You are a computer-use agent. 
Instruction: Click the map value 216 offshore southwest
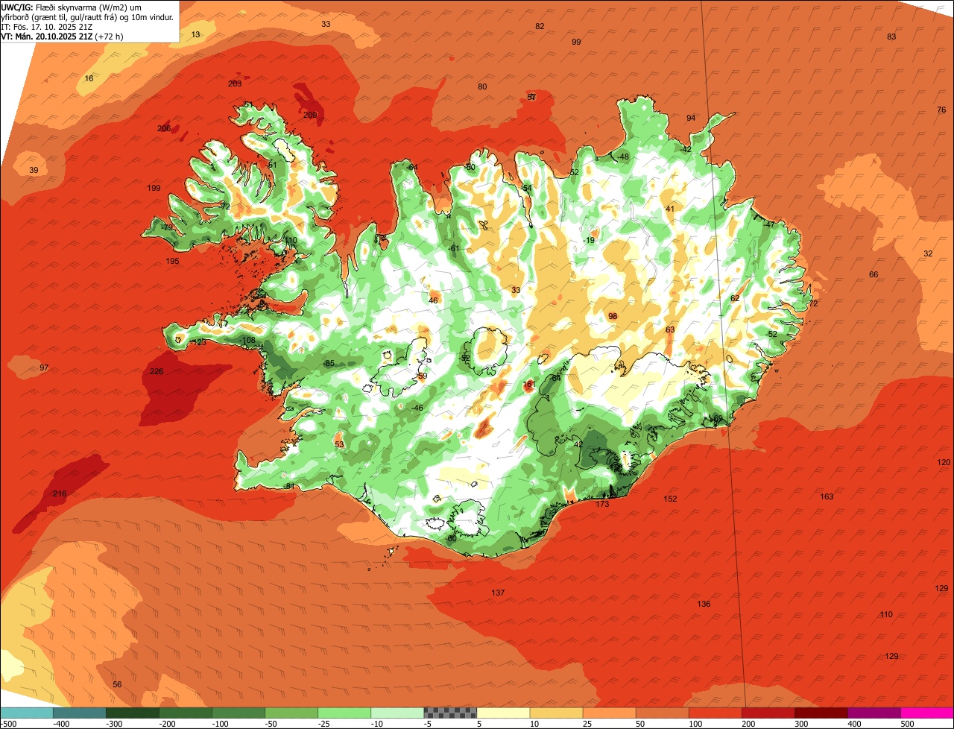pyautogui.click(x=60, y=493)
